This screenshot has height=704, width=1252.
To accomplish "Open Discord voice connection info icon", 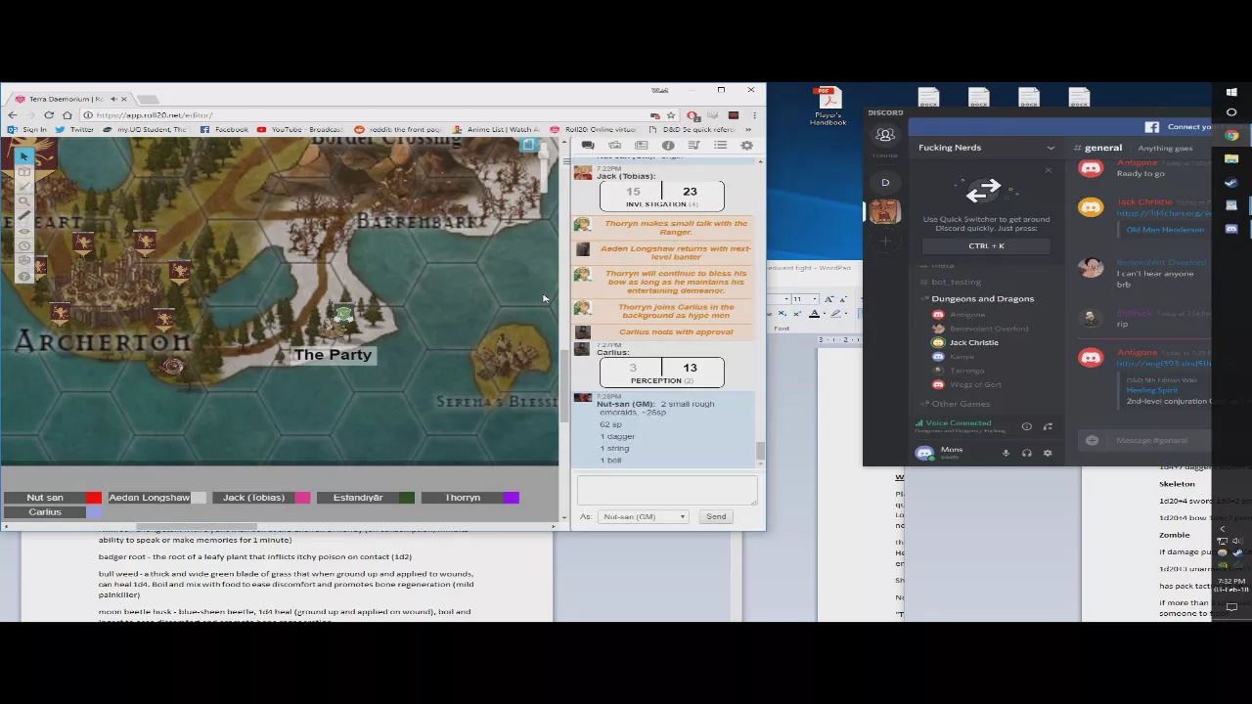I will click(1026, 426).
